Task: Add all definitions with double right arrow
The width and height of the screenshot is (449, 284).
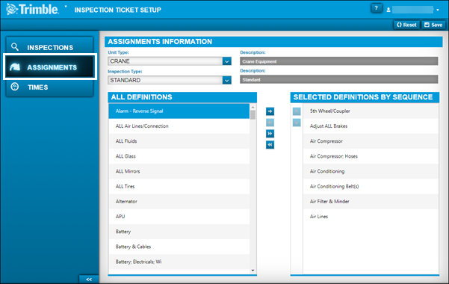Action: 270,134
